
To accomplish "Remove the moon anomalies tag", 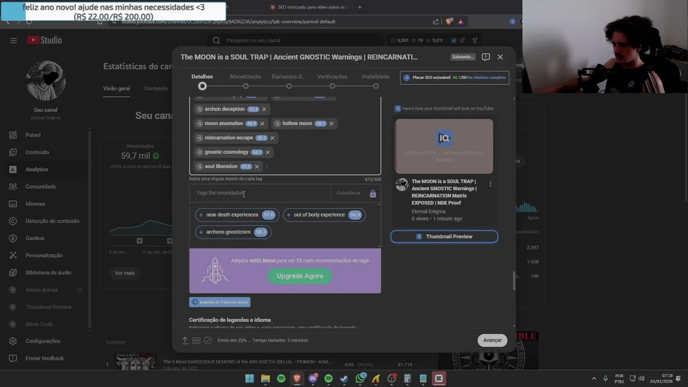I will (x=262, y=124).
